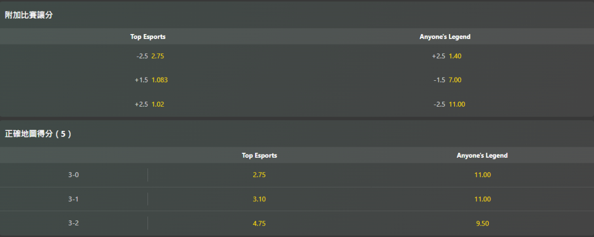Image resolution: width=594 pixels, height=237 pixels.
Task: Click the 3-0 row label
Action: point(74,175)
